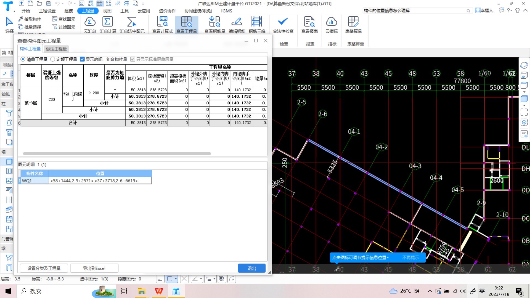This screenshot has width=530, height=298.
Task: Click 查找图元 find element tool
Action: pos(64,19)
